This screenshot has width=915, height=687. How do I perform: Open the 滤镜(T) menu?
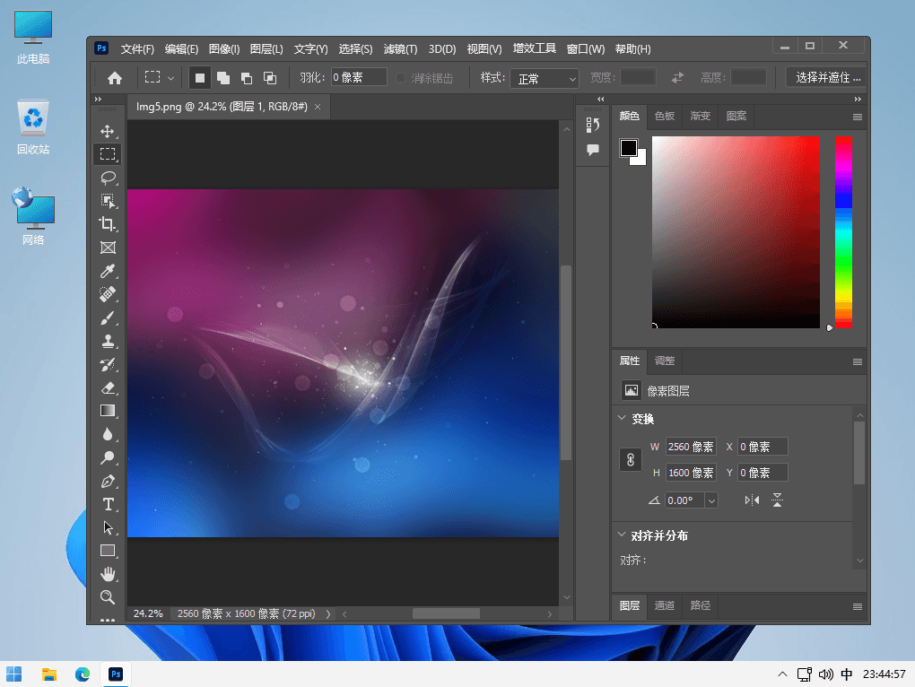400,49
